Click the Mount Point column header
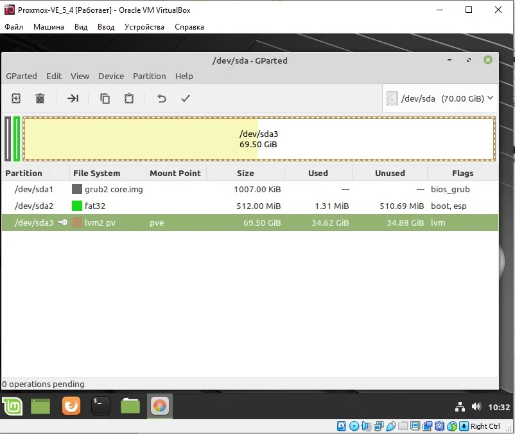This screenshot has height=434, width=515. point(176,173)
